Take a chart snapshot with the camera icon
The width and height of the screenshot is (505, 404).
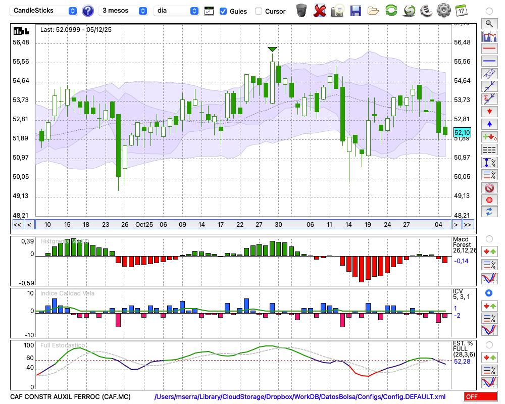(337, 11)
